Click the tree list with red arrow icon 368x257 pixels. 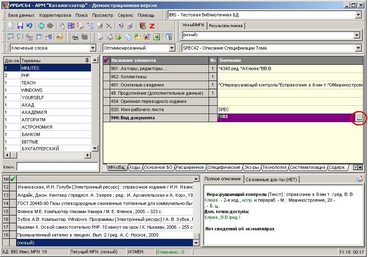click(x=90, y=26)
